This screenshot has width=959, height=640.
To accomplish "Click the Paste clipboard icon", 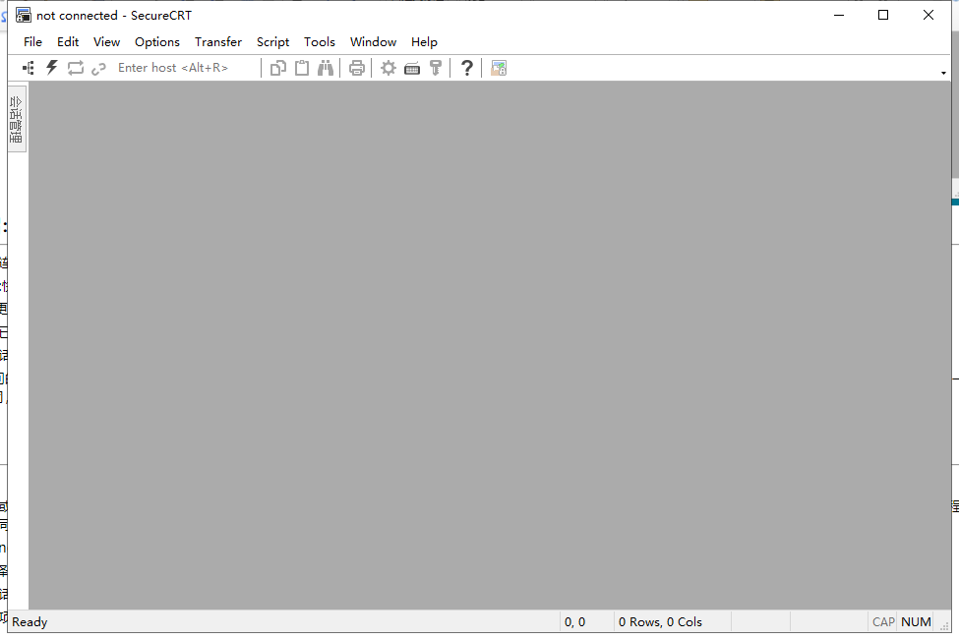I will 302,68.
